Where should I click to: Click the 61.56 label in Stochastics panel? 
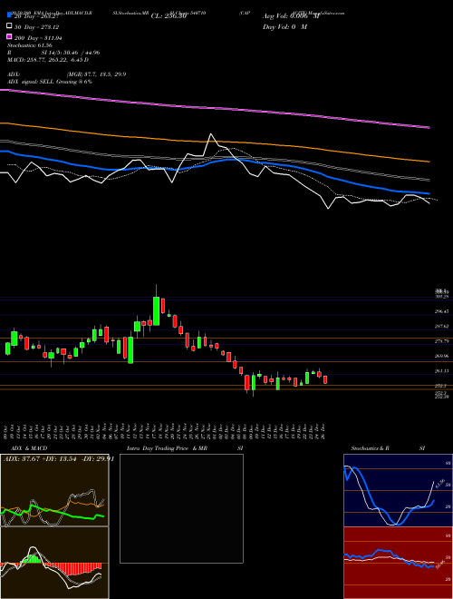point(440,483)
